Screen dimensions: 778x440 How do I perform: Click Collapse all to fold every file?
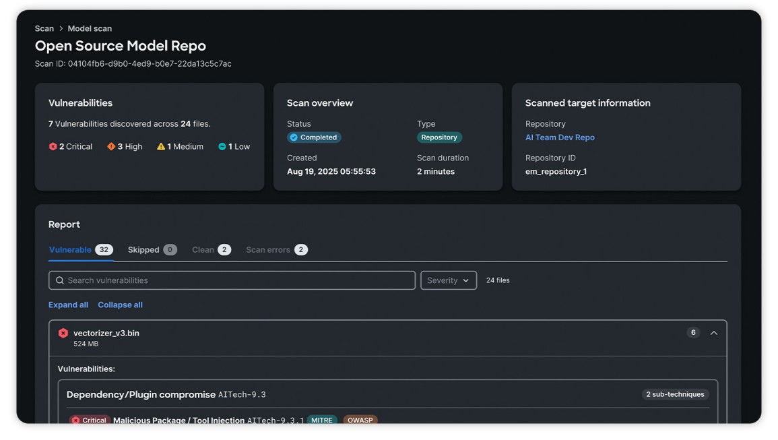(x=120, y=305)
